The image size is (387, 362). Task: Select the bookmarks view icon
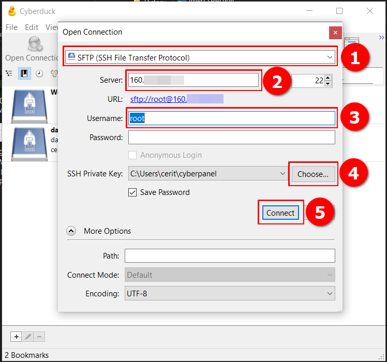click(24, 73)
